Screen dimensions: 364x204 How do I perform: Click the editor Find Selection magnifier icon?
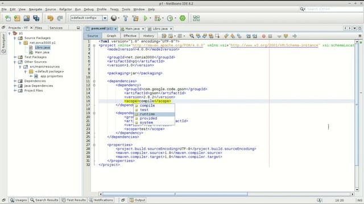pyautogui.click(x=192, y=36)
